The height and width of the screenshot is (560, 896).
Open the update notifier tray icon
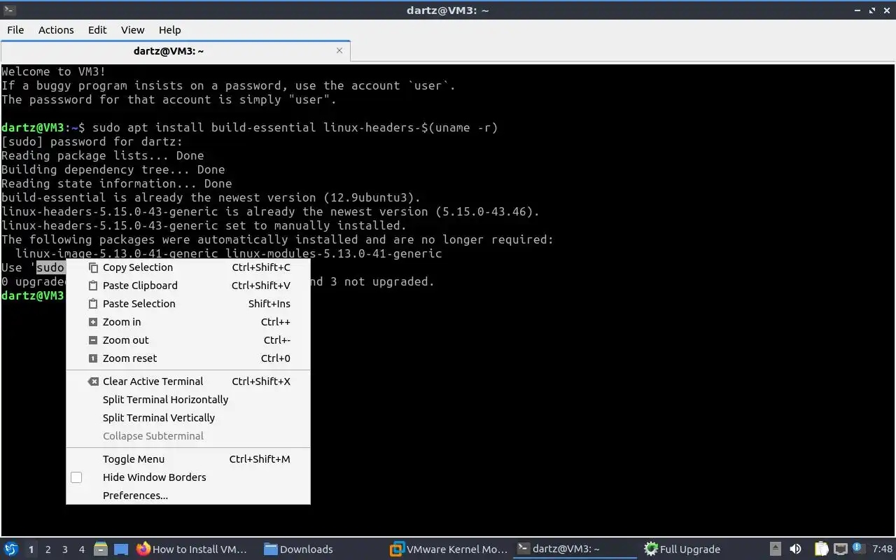pos(858,549)
